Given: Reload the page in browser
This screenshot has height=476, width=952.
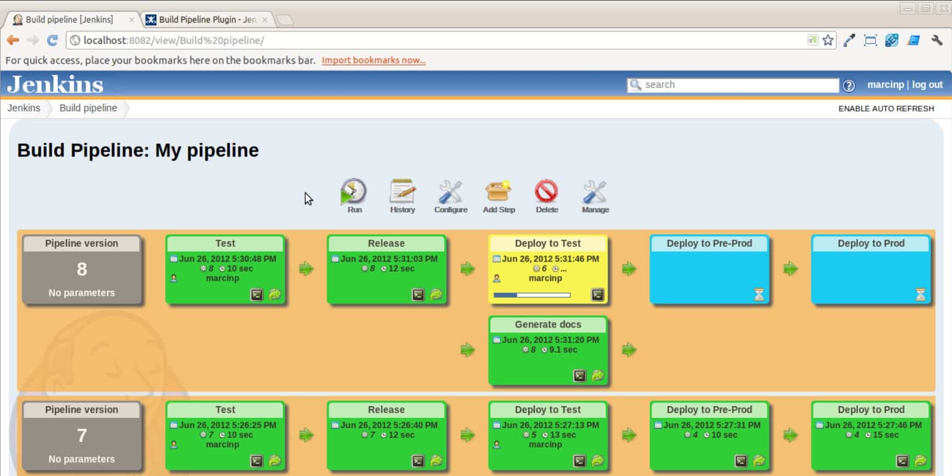Looking at the screenshot, I should (52, 40).
